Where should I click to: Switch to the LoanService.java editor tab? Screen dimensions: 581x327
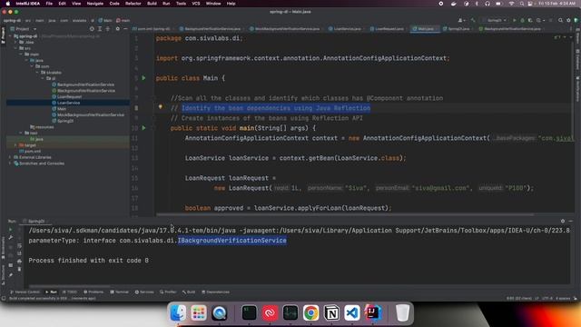345,29
